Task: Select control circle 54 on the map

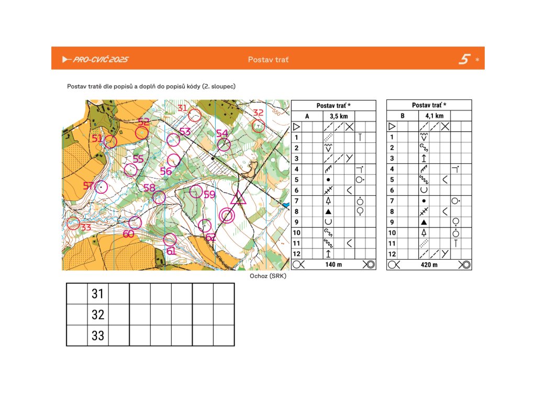Action: [x=224, y=144]
